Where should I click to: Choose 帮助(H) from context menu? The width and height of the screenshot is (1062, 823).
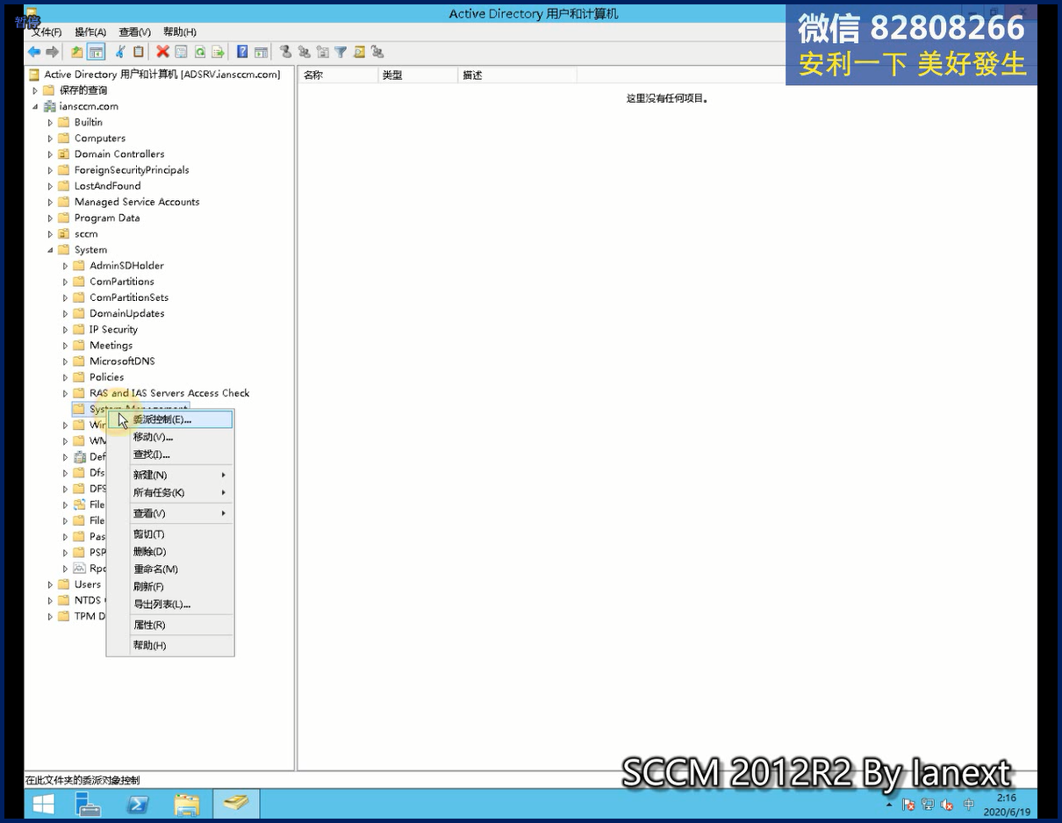[170, 646]
